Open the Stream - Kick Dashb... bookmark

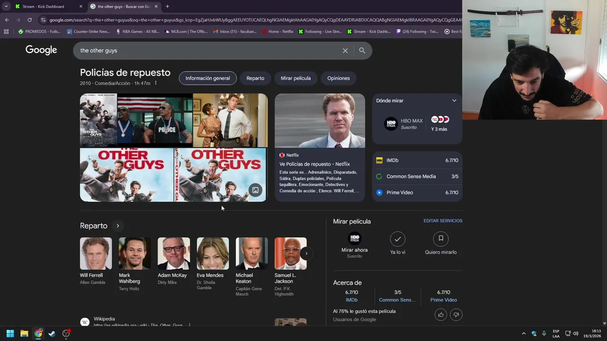coord(369,32)
